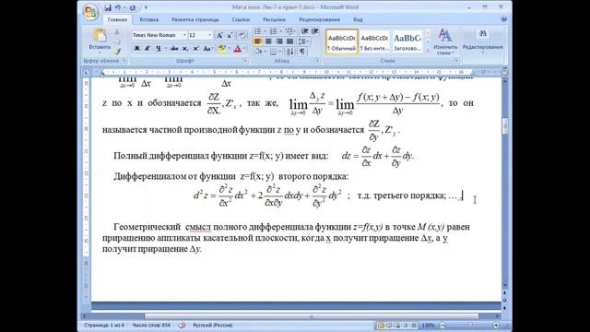Save the document from Quick Access toolbar
The image size is (590, 332).
108,7
